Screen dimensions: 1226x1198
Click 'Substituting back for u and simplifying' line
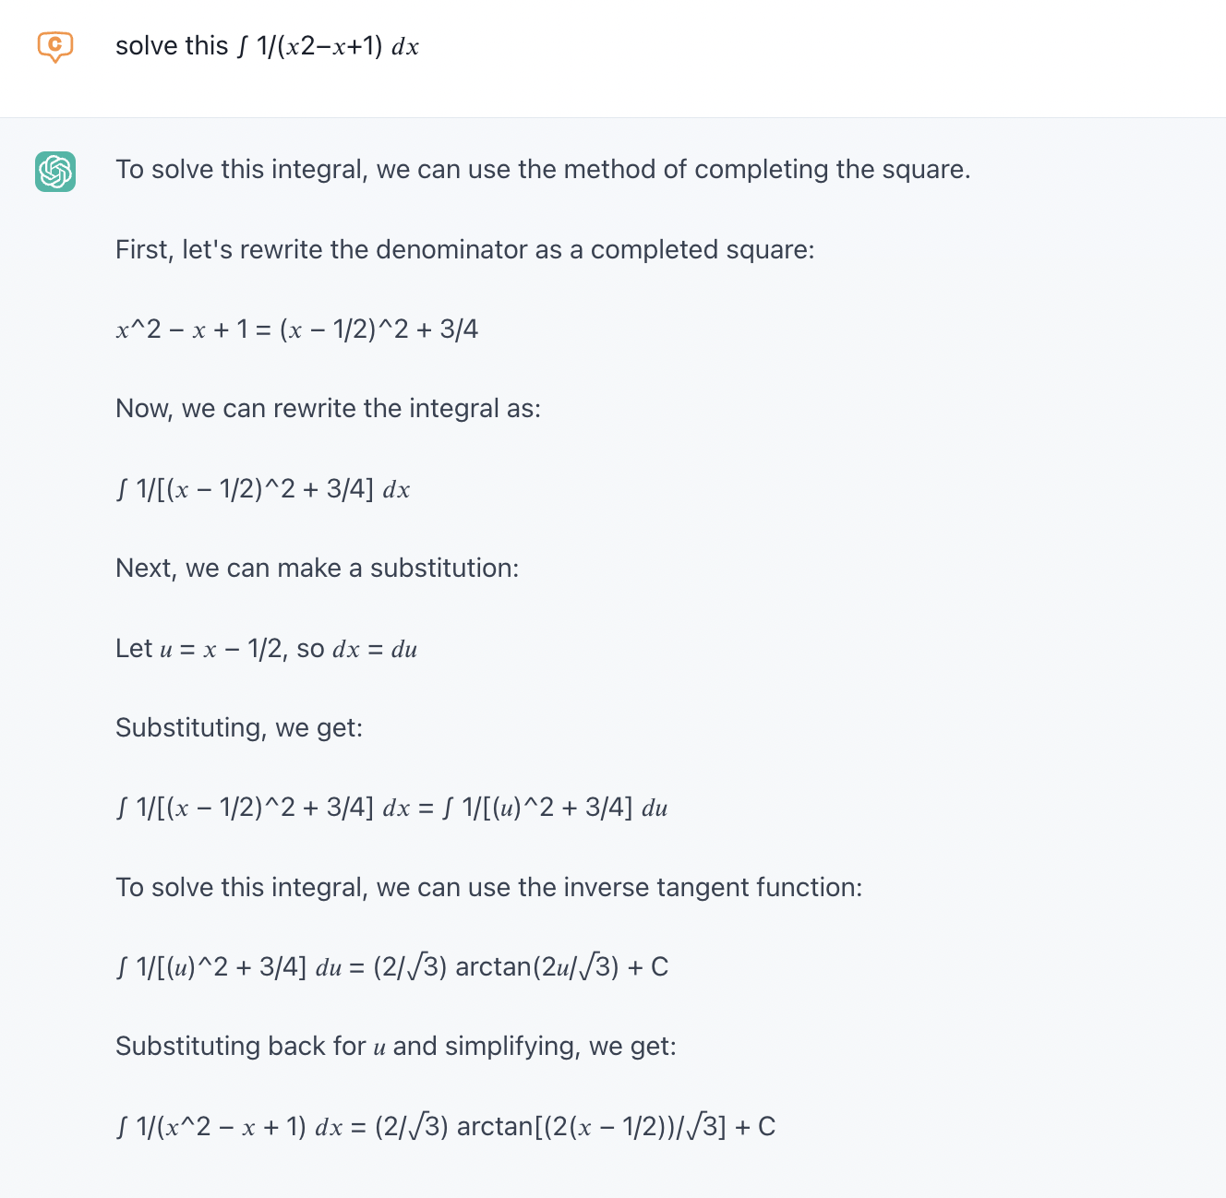pyautogui.click(x=396, y=1047)
